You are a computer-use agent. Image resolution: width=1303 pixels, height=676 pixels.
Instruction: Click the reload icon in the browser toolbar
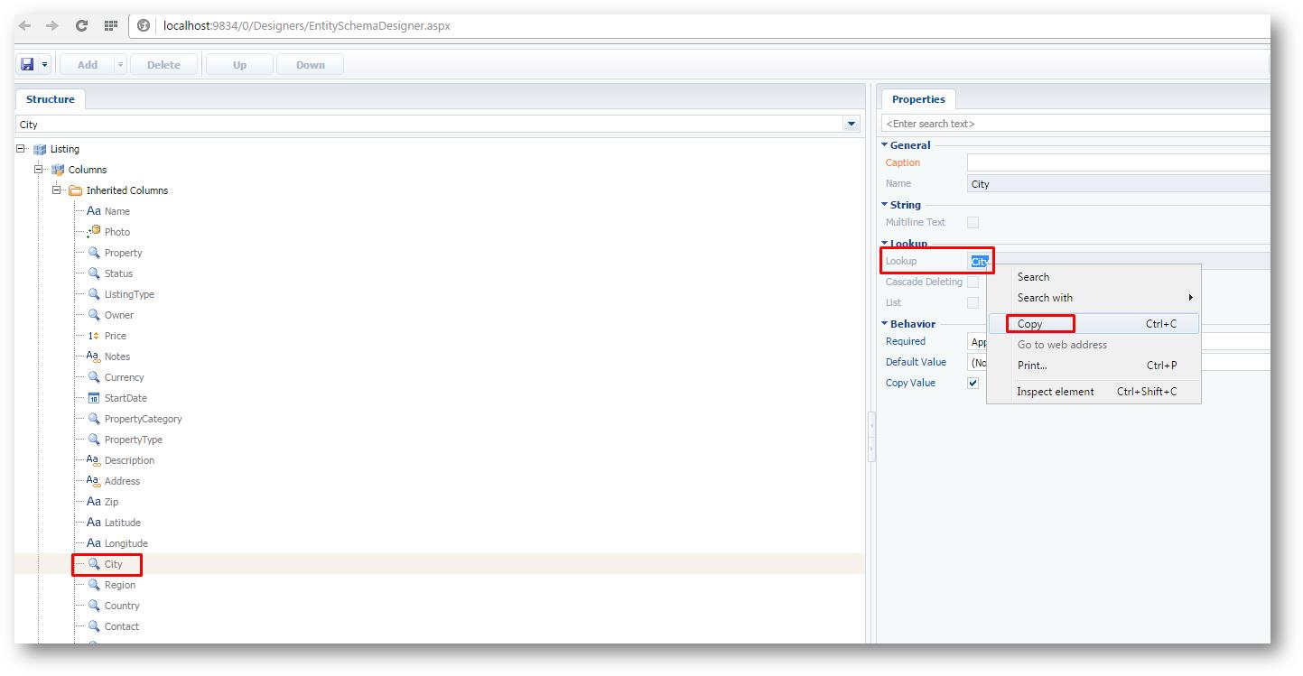pyautogui.click(x=81, y=25)
